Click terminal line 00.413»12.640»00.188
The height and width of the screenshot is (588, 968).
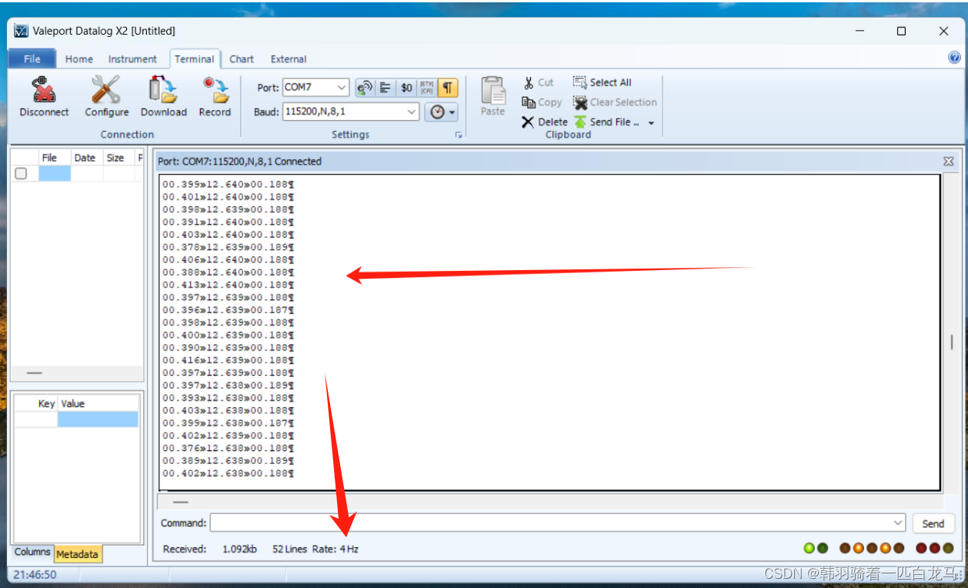point(228,285)
